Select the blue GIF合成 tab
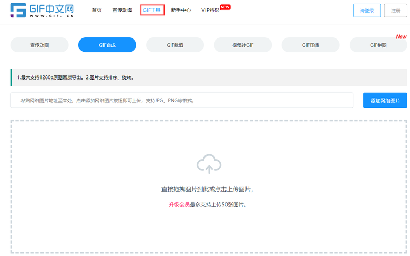The height and width of the screenshot is (256, 410). 107,45
